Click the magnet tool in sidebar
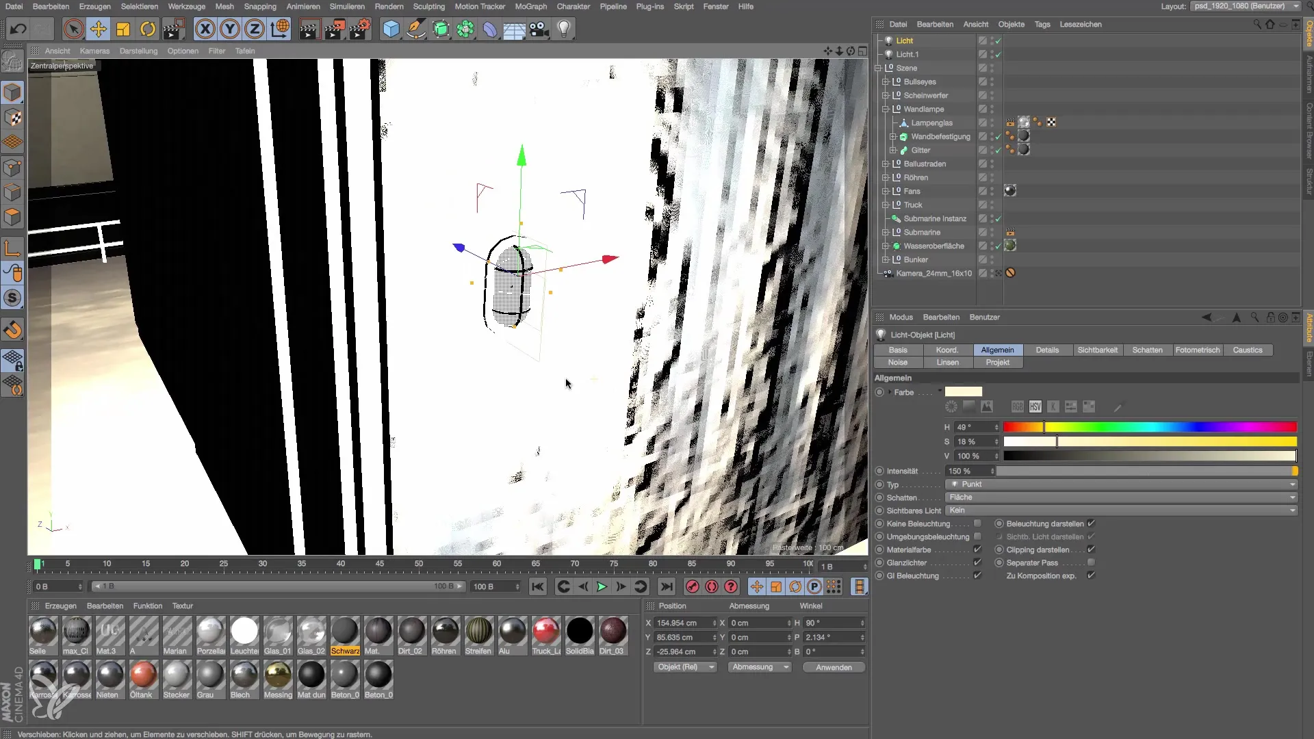The width and height of the screenshot is (1314, 739). [13, 330]
